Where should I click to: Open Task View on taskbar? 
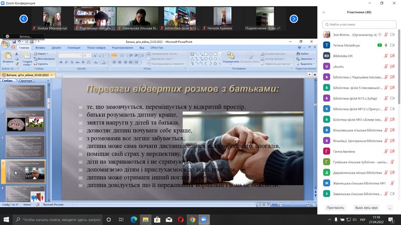121,220
